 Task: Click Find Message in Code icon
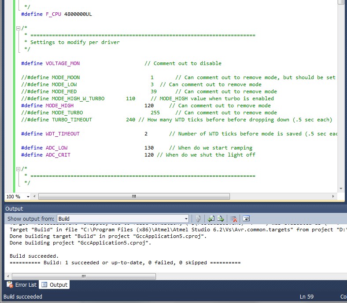198,219
